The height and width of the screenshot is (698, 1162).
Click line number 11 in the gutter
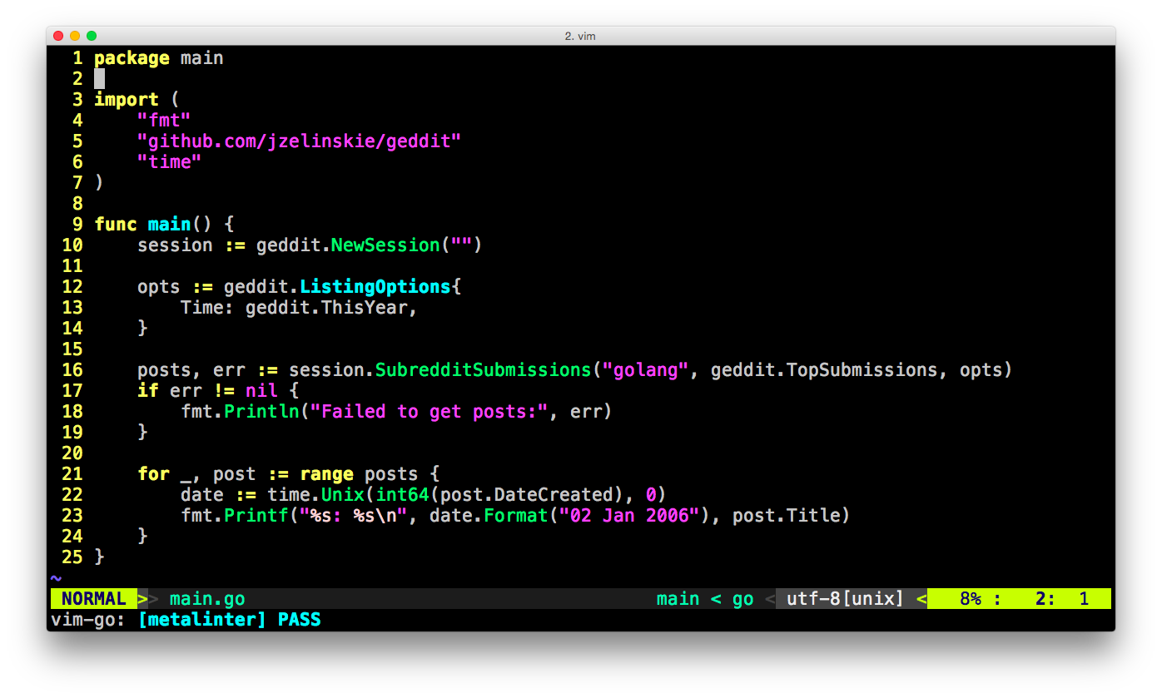click(72, 266)
